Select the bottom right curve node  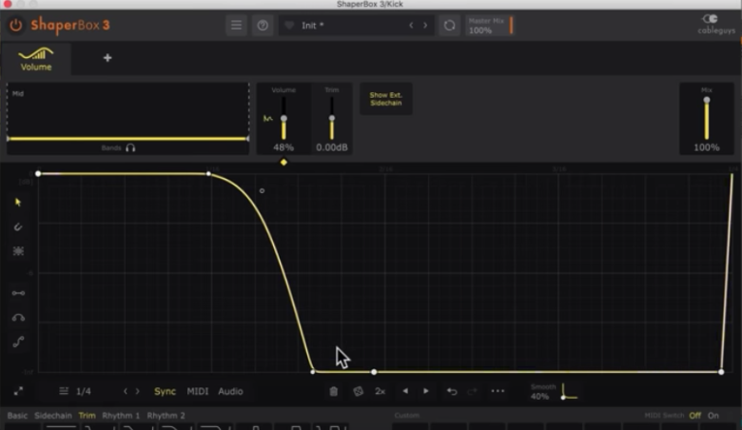click(x=721, y=372)
